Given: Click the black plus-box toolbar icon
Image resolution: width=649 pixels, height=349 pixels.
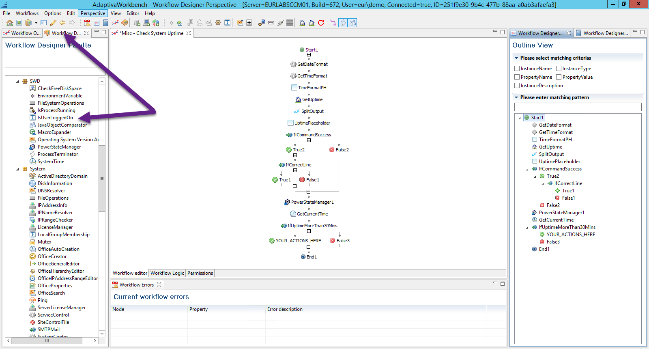Looking at the screenshot, I should 249,23.
